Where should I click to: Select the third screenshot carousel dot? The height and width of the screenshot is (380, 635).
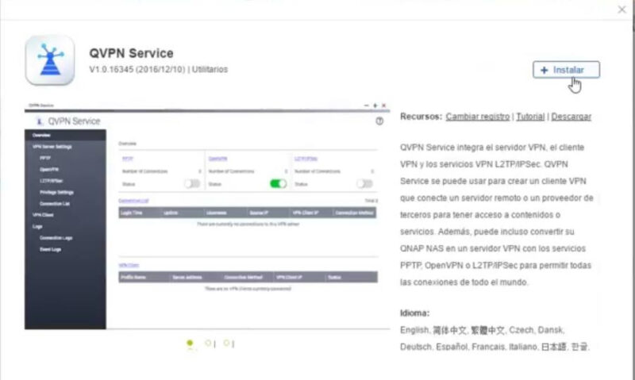(226, 344)
